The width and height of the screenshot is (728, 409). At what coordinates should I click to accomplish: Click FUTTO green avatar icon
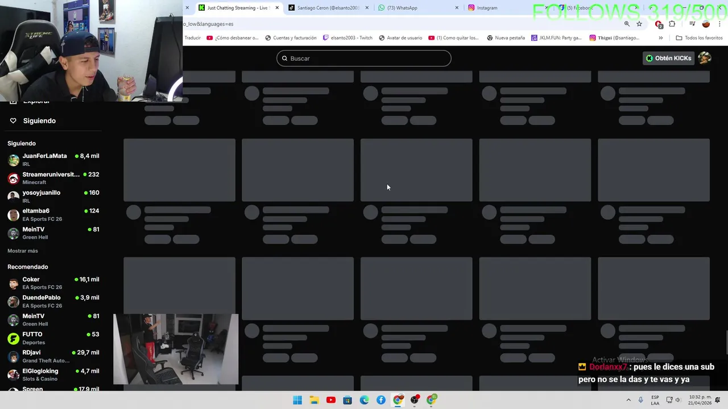(13, 339)
